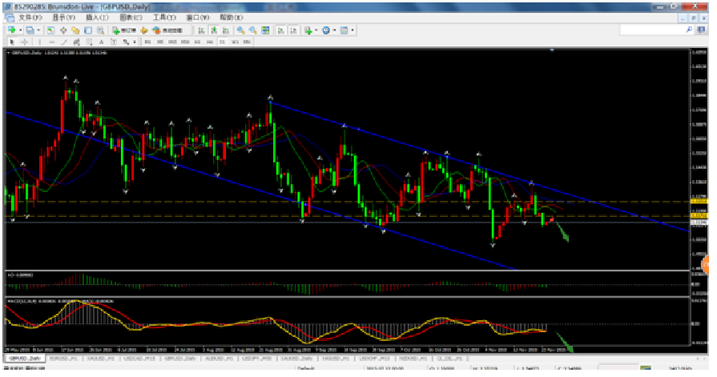The width and height of the screenshot is (717, 377).
Task: Select the trendline drawing tool
Action: point(63,42)
